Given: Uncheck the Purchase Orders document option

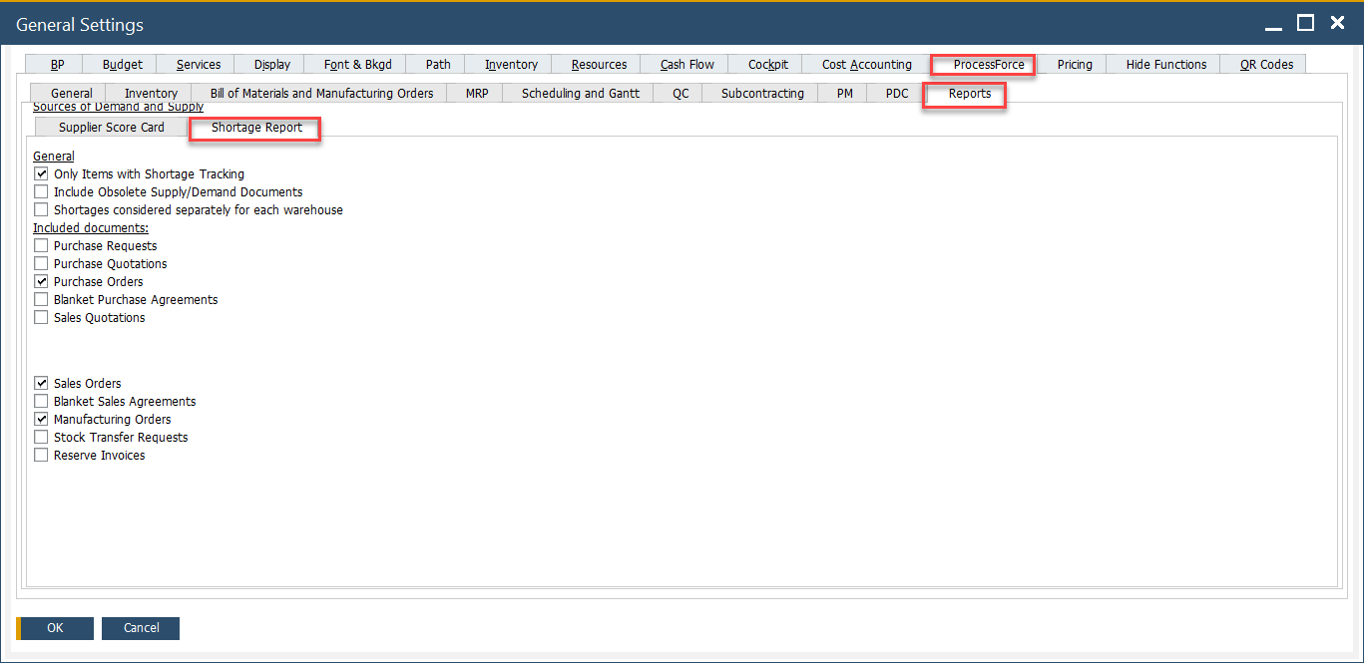Looking at the screenshot, I should [41, 281].
